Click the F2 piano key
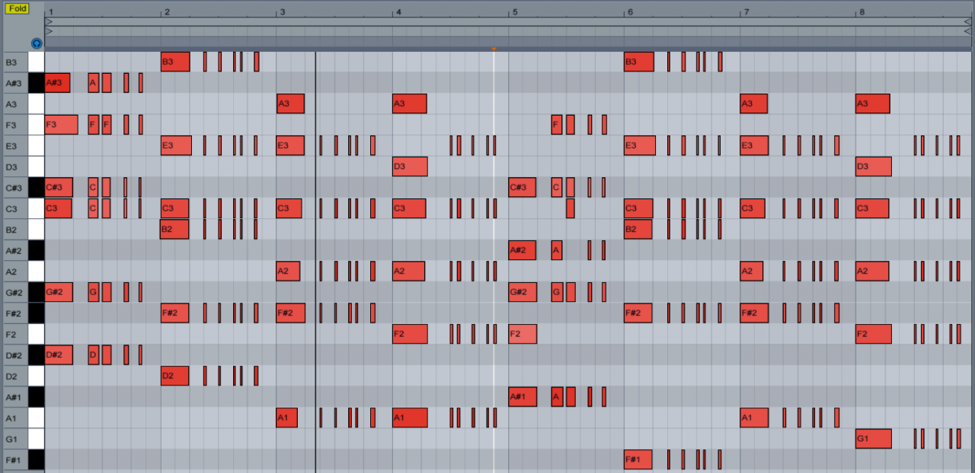This screenshot has width=975, height=473. [37, 334]
